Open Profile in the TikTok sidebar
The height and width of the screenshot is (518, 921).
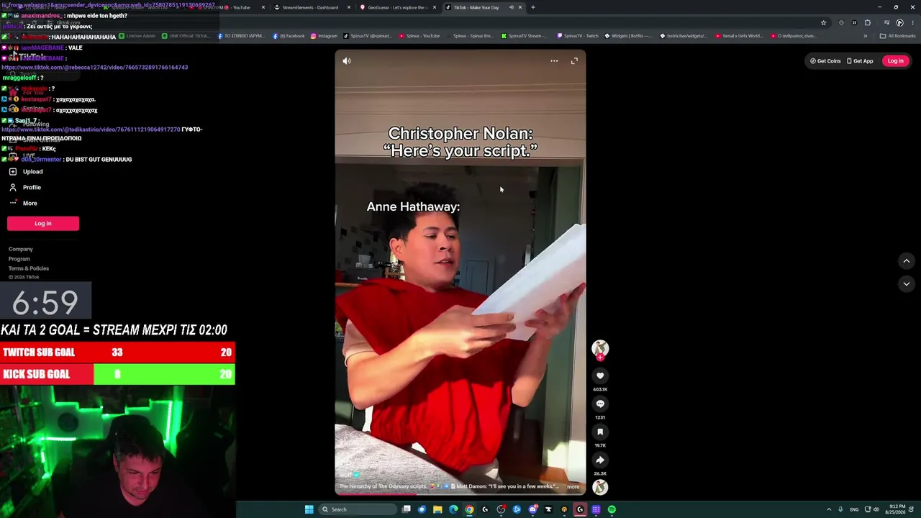[32, 188]
